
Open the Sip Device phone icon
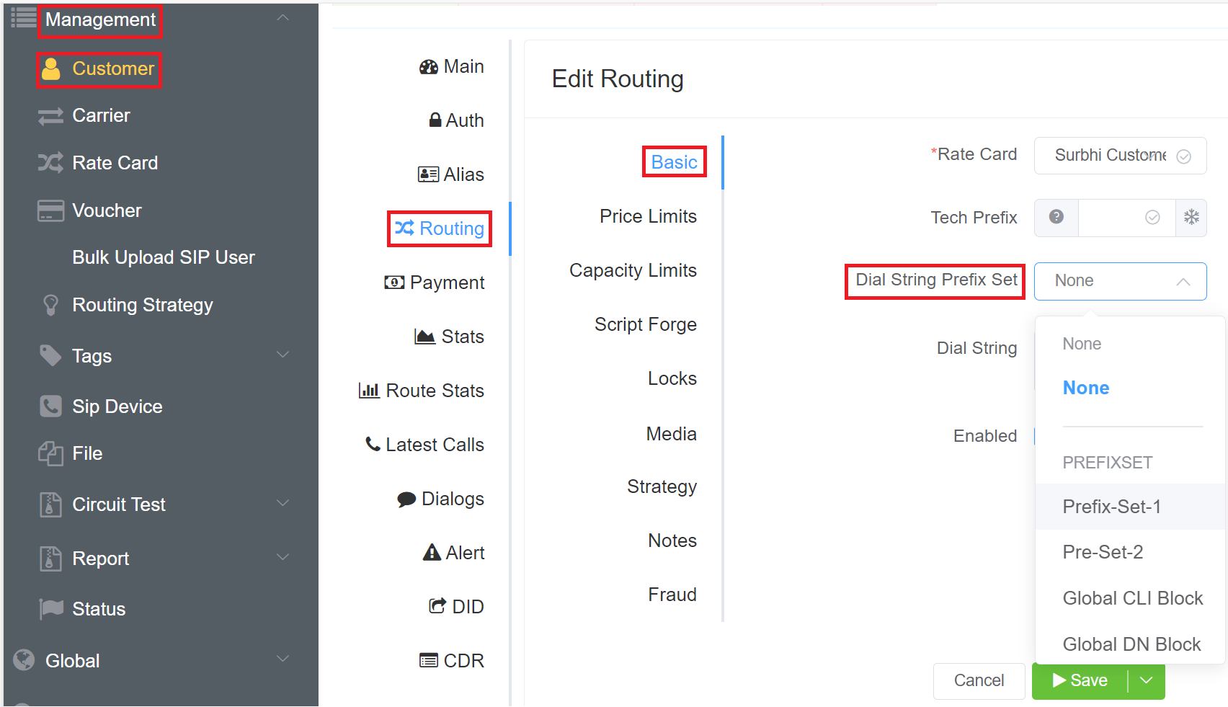[x=50, y=406]
